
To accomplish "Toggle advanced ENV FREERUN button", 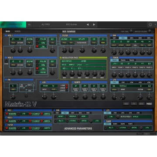I will (67, 116).
